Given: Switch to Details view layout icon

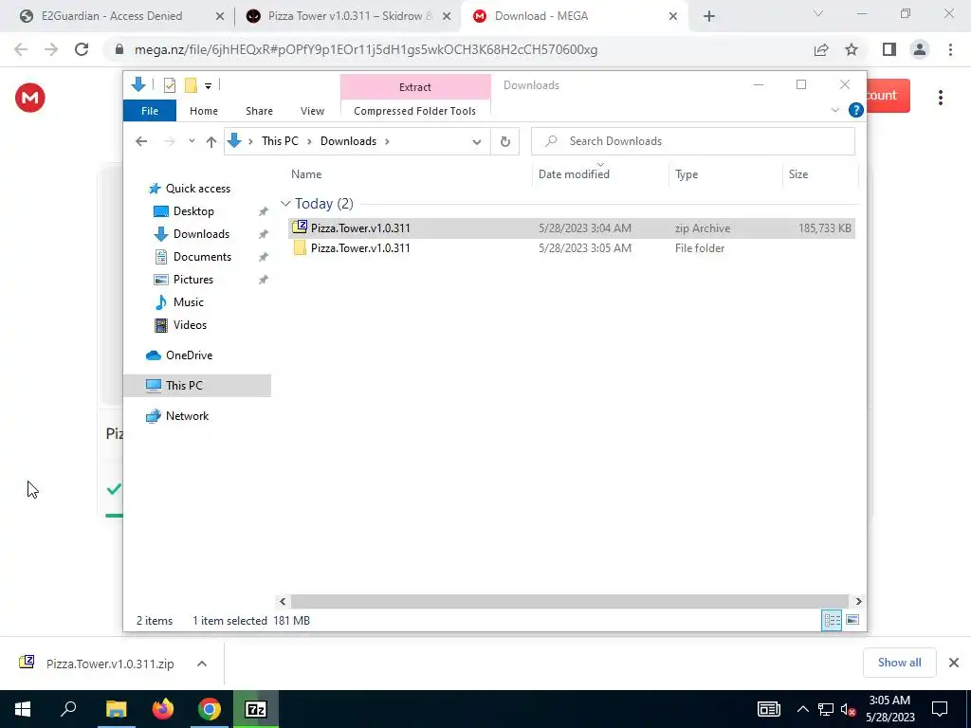Looking at the screenshot, I should [832, 620].
